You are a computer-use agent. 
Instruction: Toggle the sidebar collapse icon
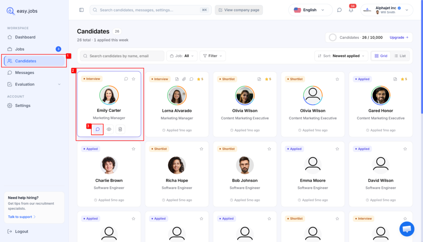[x=81, y=10]
